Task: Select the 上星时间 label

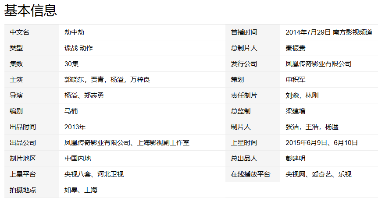Action: click(x=244, y=143)
